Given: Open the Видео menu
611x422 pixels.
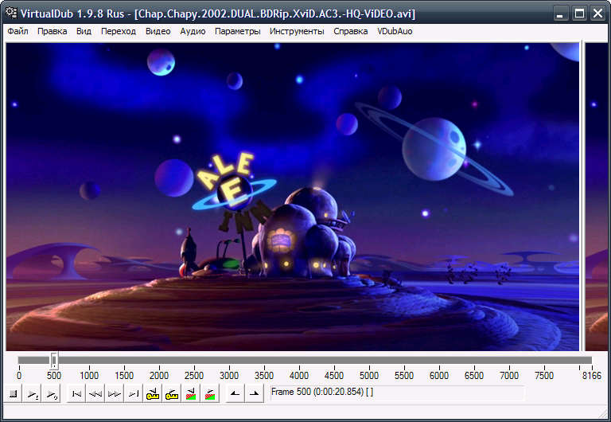Looking at the screenshot, I should pos(158,31).
